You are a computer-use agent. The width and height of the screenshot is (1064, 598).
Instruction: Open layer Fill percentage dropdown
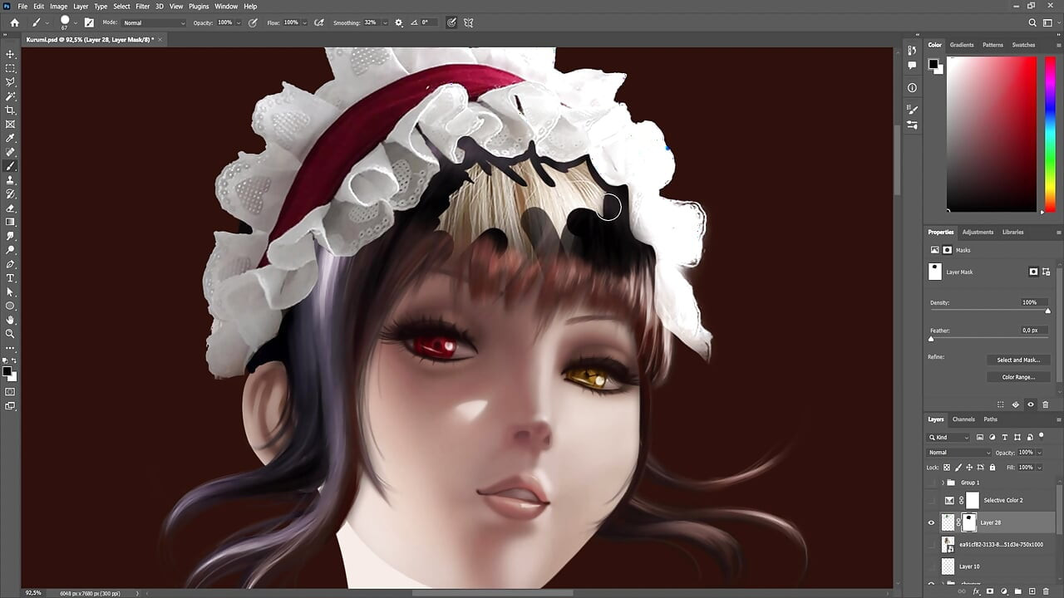click(1039, 468)
